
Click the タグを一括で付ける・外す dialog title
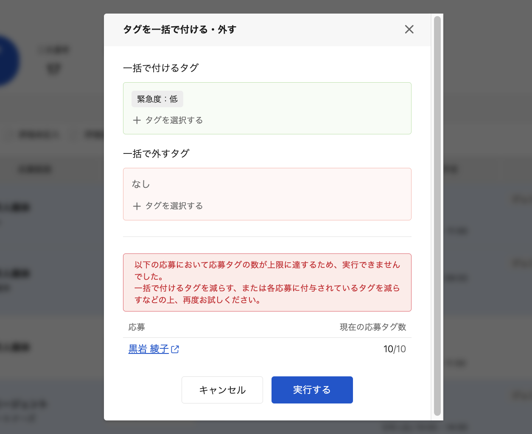179,29
